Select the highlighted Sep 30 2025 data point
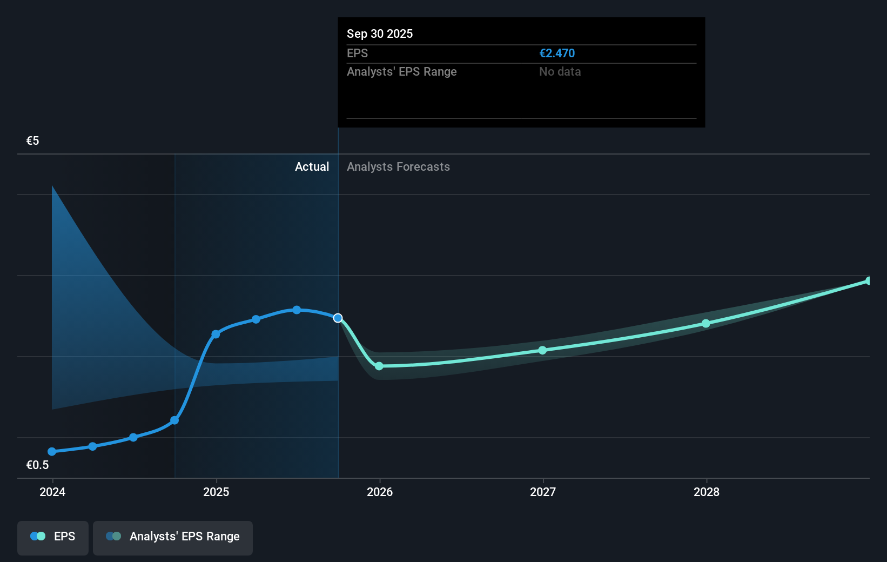887x562 pixels. (338, 318)
